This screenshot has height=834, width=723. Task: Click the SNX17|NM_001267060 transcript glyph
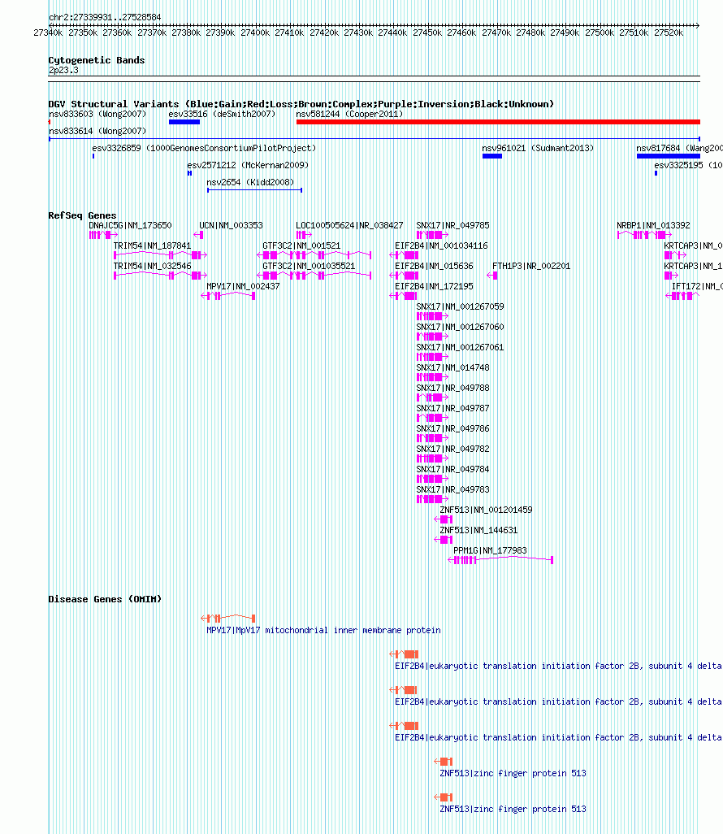[432, 337]
